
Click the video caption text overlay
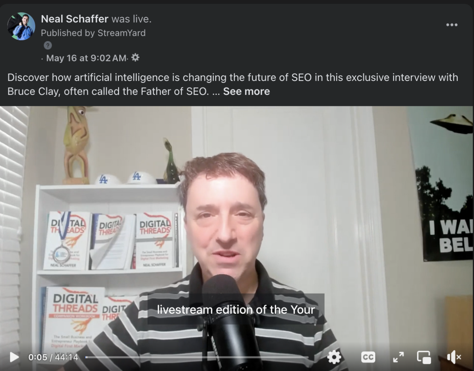coord(236,309)
